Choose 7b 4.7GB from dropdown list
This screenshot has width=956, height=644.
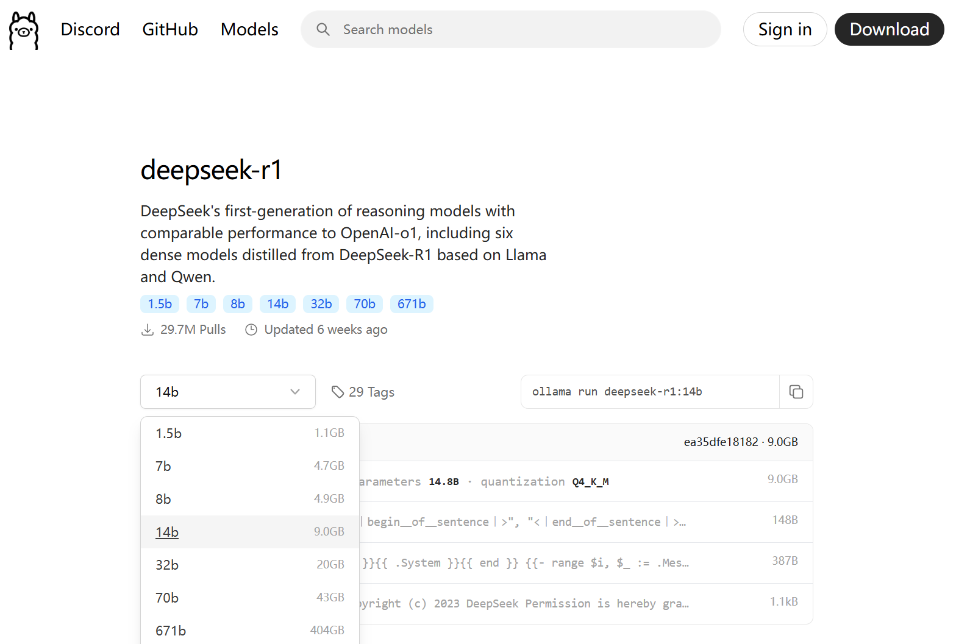[250, 466]
